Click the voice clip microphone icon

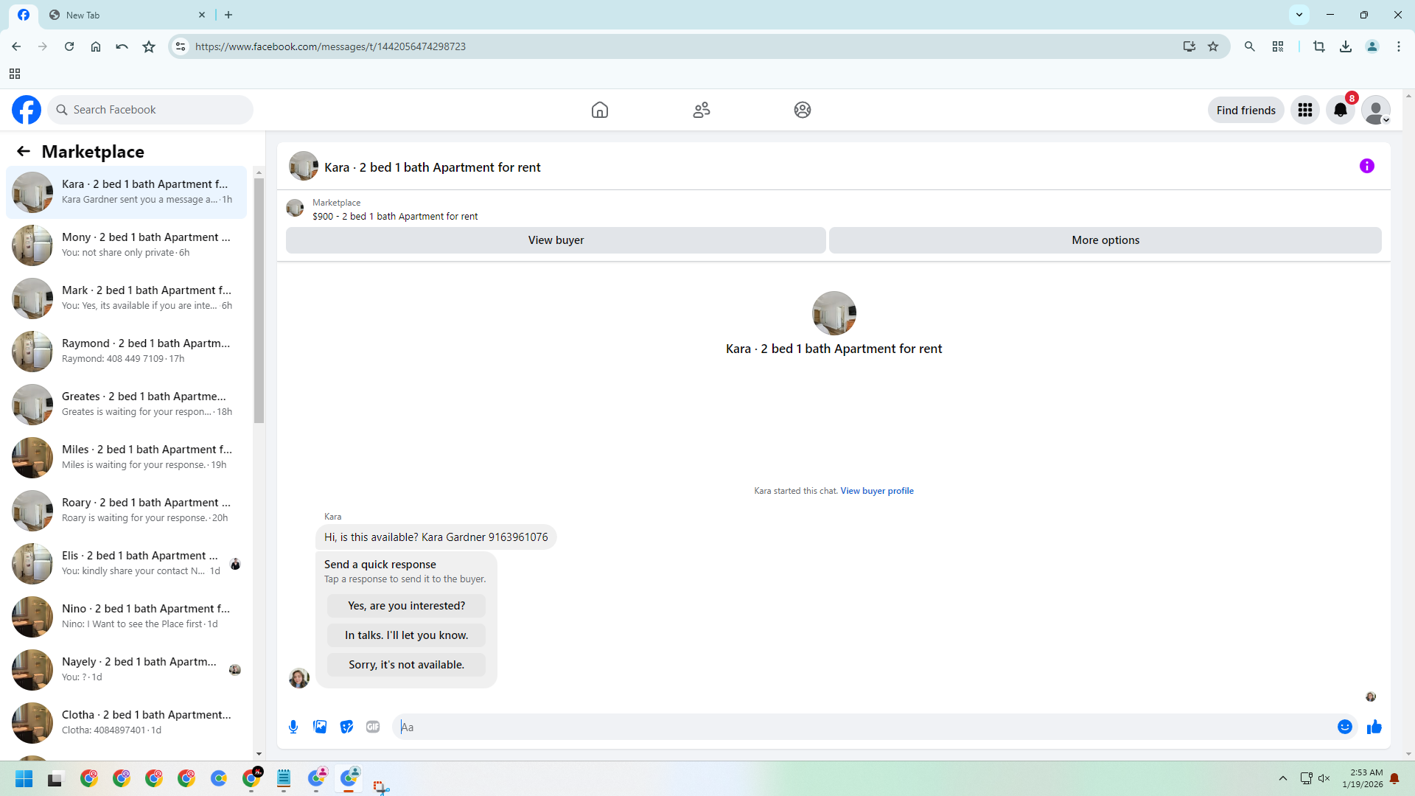[x=293, y=727]
